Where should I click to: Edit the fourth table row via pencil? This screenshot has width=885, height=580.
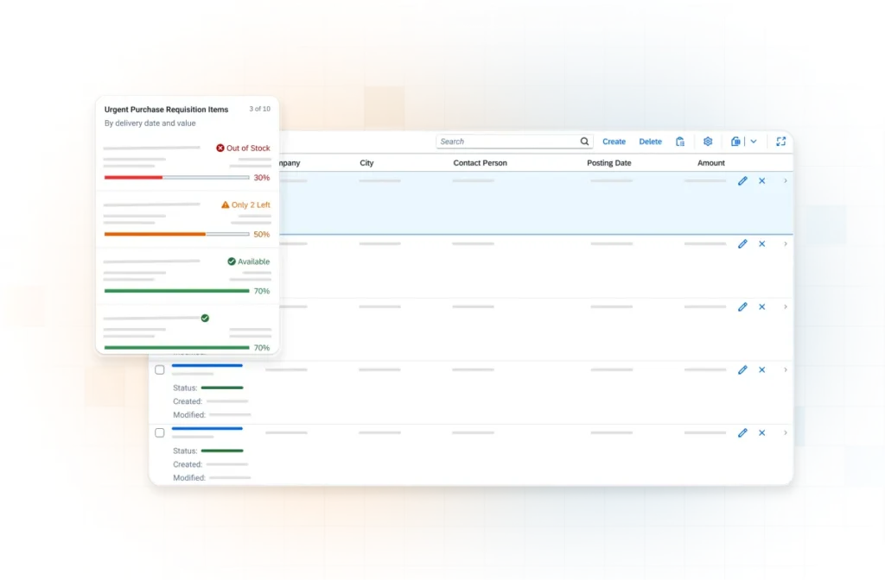pyautogui.click(x=742, y=369)
